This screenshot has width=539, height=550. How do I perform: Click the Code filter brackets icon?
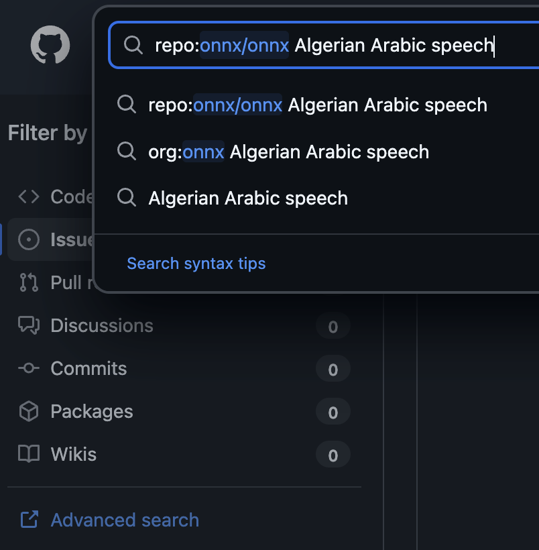coord(29,197)
